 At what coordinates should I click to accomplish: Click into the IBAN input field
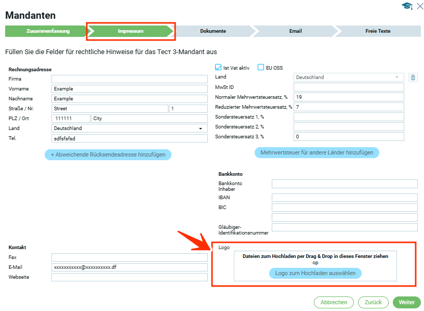click(x=344, y=198)
